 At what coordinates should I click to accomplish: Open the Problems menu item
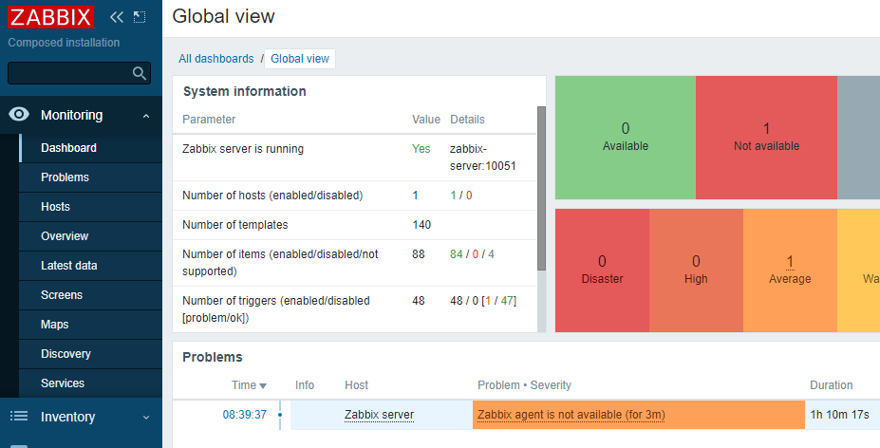point(90,177)
